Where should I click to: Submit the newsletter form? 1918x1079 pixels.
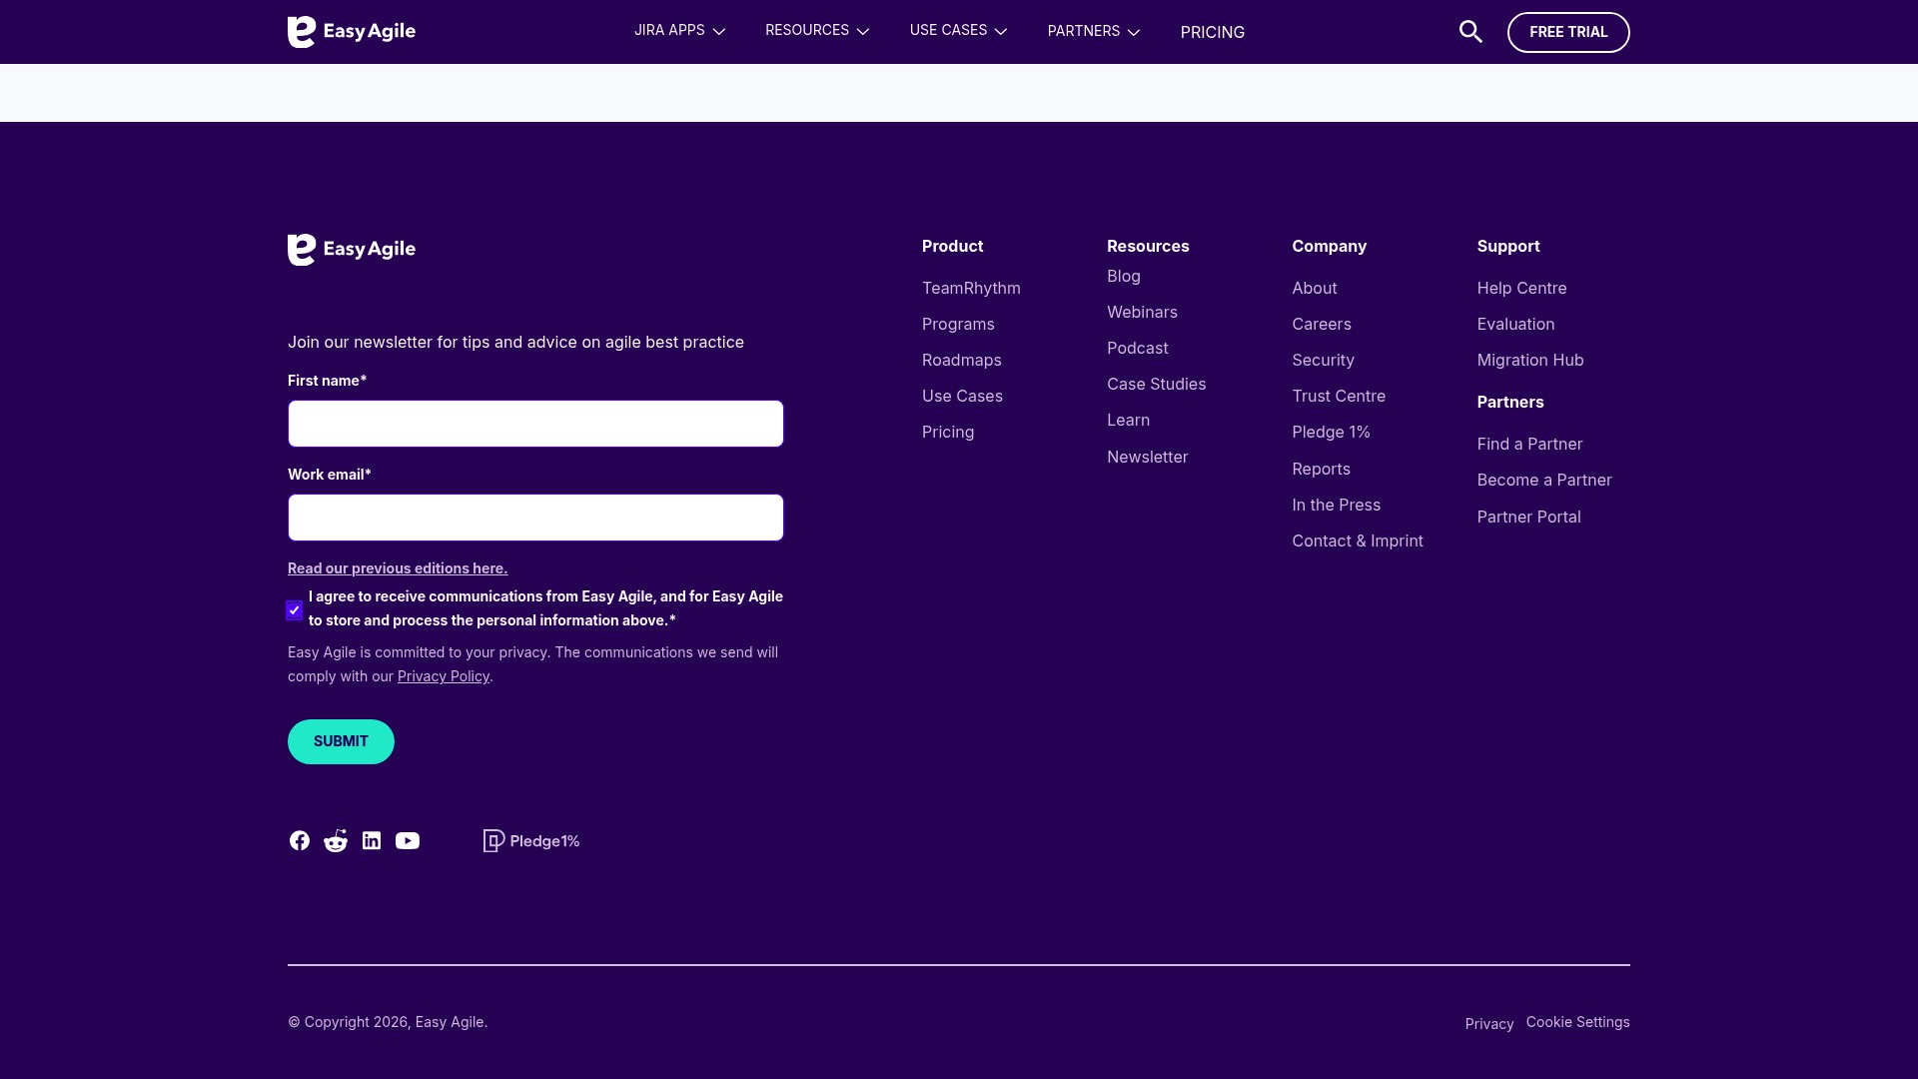tap(341, 741)
